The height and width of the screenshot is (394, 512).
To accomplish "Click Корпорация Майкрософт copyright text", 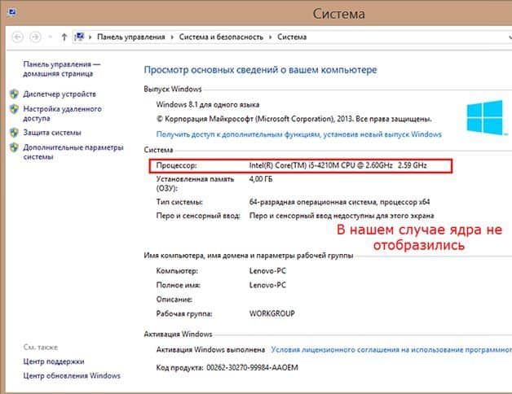I will coord(294,119).
